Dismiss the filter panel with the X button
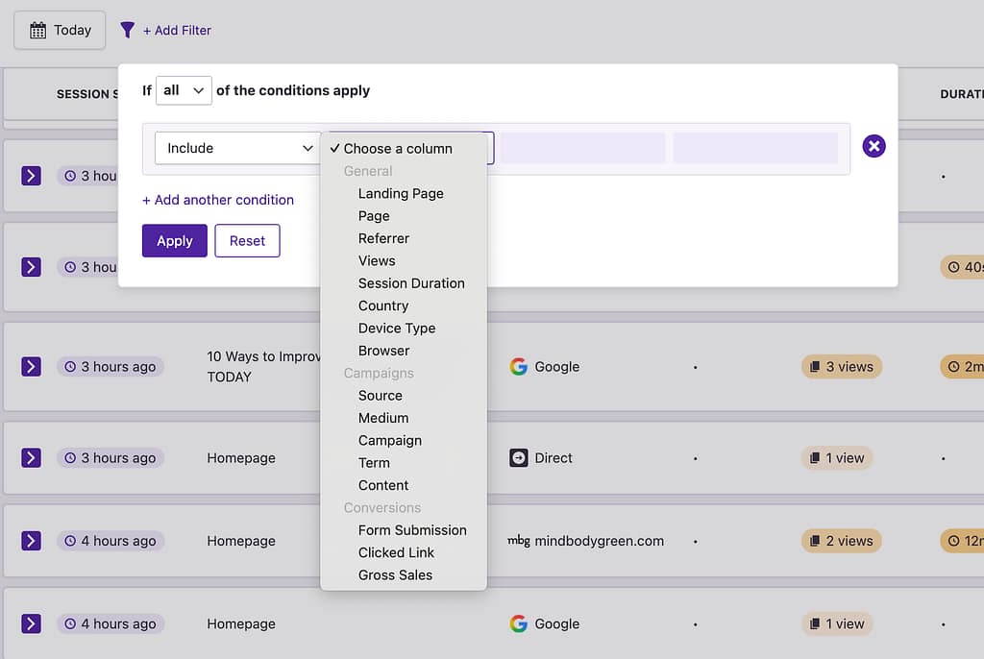Viewport: 984px width, 659px height. pos(873,146)
